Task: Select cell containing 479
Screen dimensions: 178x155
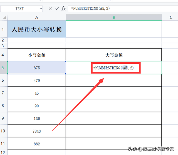Action: click(36, 80)
